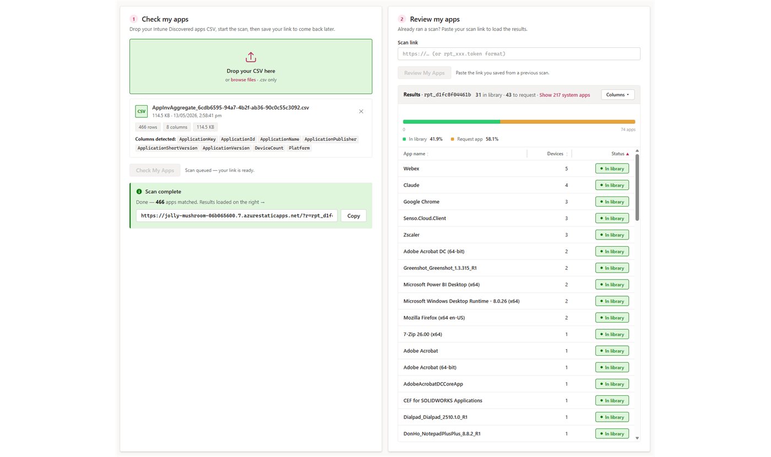Click the ApplicationKey column tag
The height and width of the screenshot is (457, 771).
197,139
